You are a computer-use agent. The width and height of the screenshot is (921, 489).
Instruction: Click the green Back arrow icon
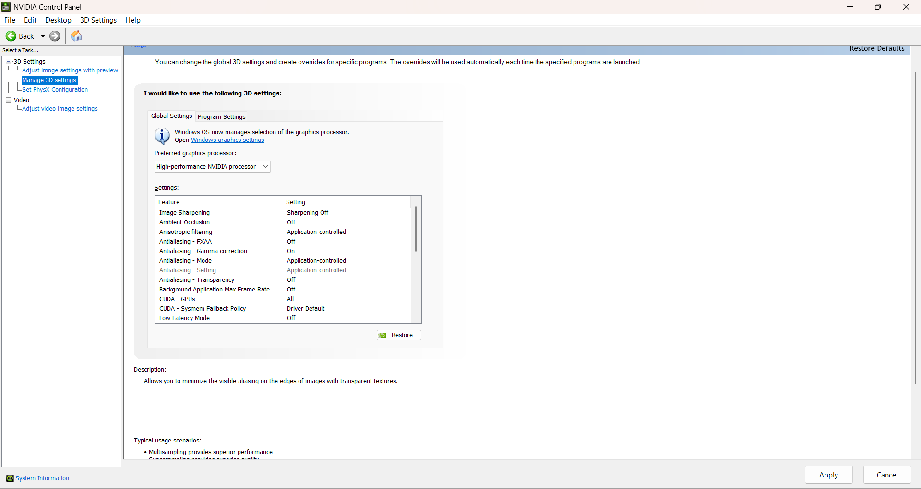11,36
